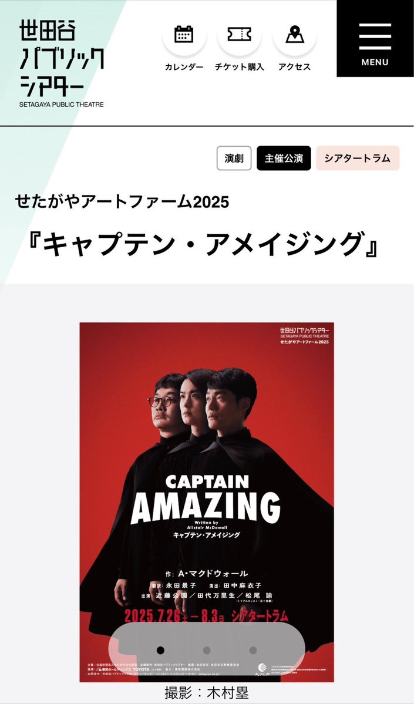Image resolution: width=414 pixels, height=704 pixels.
Task: Tap the チケット購入 ticket icon
Action: click(x=240, y=34)
